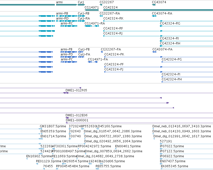The width and height of the screenshot is (213, 170).
Task: Click the CycJ-RA transcript label
Action: [x=84, y=18]
